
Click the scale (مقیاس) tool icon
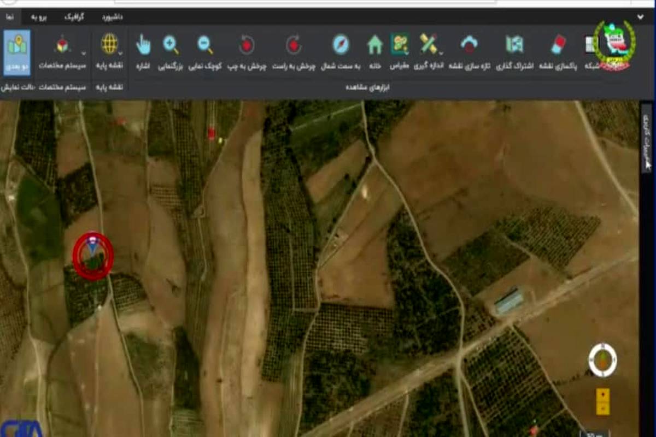pyautogui.click(x=400, y=44)
